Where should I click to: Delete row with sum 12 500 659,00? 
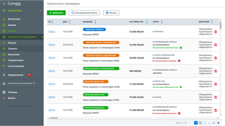point(216,32)
